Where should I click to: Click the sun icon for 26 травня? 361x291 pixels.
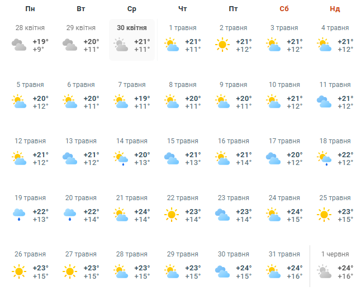(x=19, y=271)
